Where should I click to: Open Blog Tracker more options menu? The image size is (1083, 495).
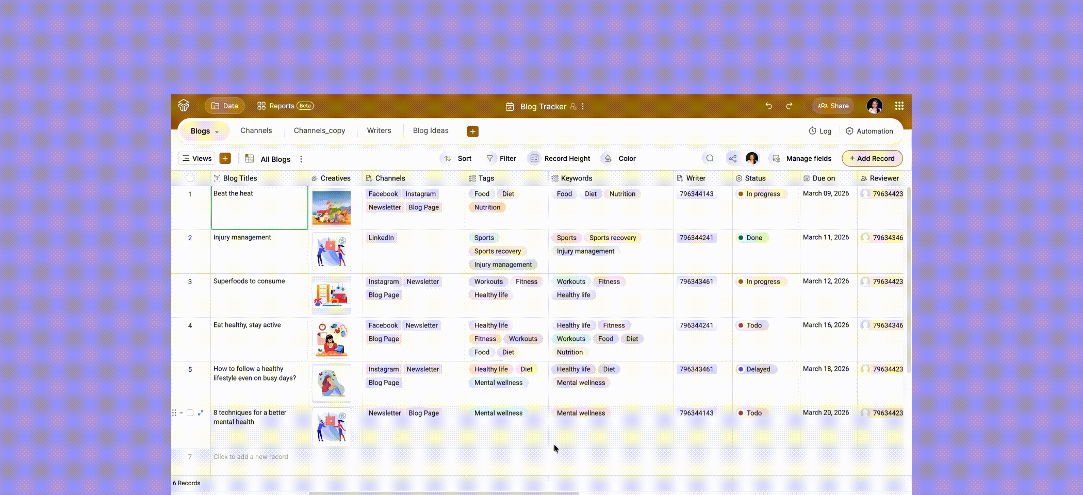(x=583, y=106)
